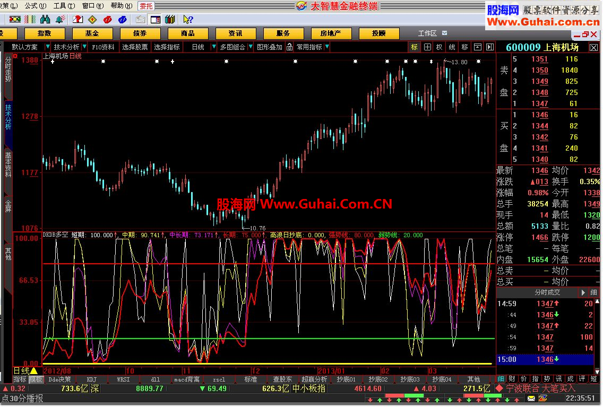603x407 pixels.
Task: Expand the 多图组合 dropdown arrow
Action: 250,47
